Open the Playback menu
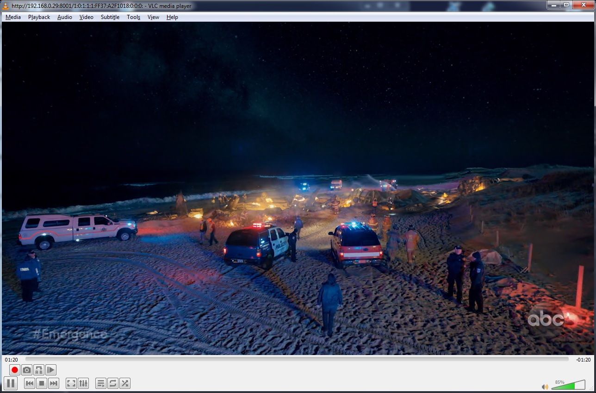This screenshot has width=596, height=393. [x=39, y=17]
